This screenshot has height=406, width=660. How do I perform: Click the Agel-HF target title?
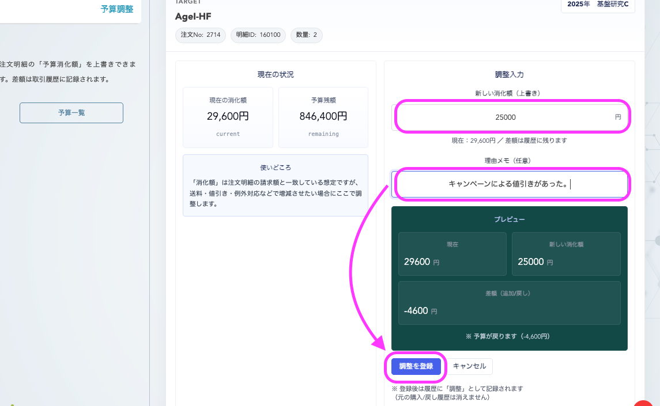point(193,16)
